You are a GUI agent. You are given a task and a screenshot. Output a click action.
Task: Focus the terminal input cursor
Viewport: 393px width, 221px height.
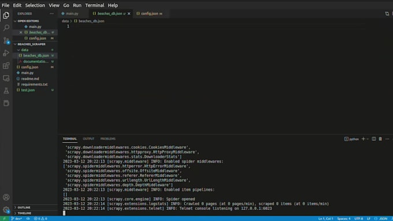tap(64, 213)
